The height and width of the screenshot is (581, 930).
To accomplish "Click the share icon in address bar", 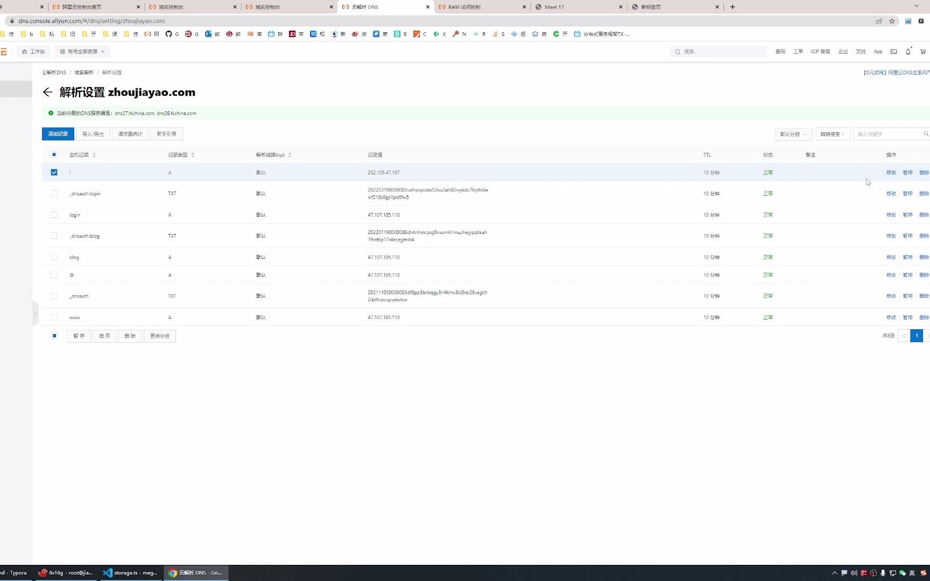I will (879, 21).
